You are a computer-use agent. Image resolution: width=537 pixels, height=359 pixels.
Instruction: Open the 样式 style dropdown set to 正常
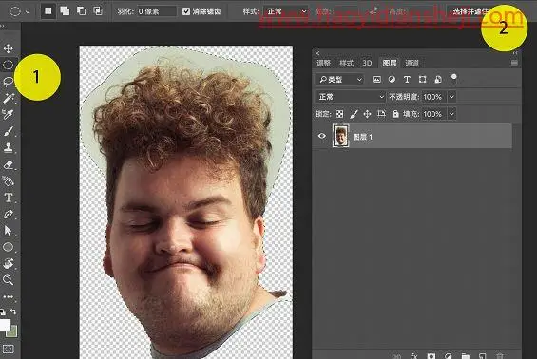point(286,11)
